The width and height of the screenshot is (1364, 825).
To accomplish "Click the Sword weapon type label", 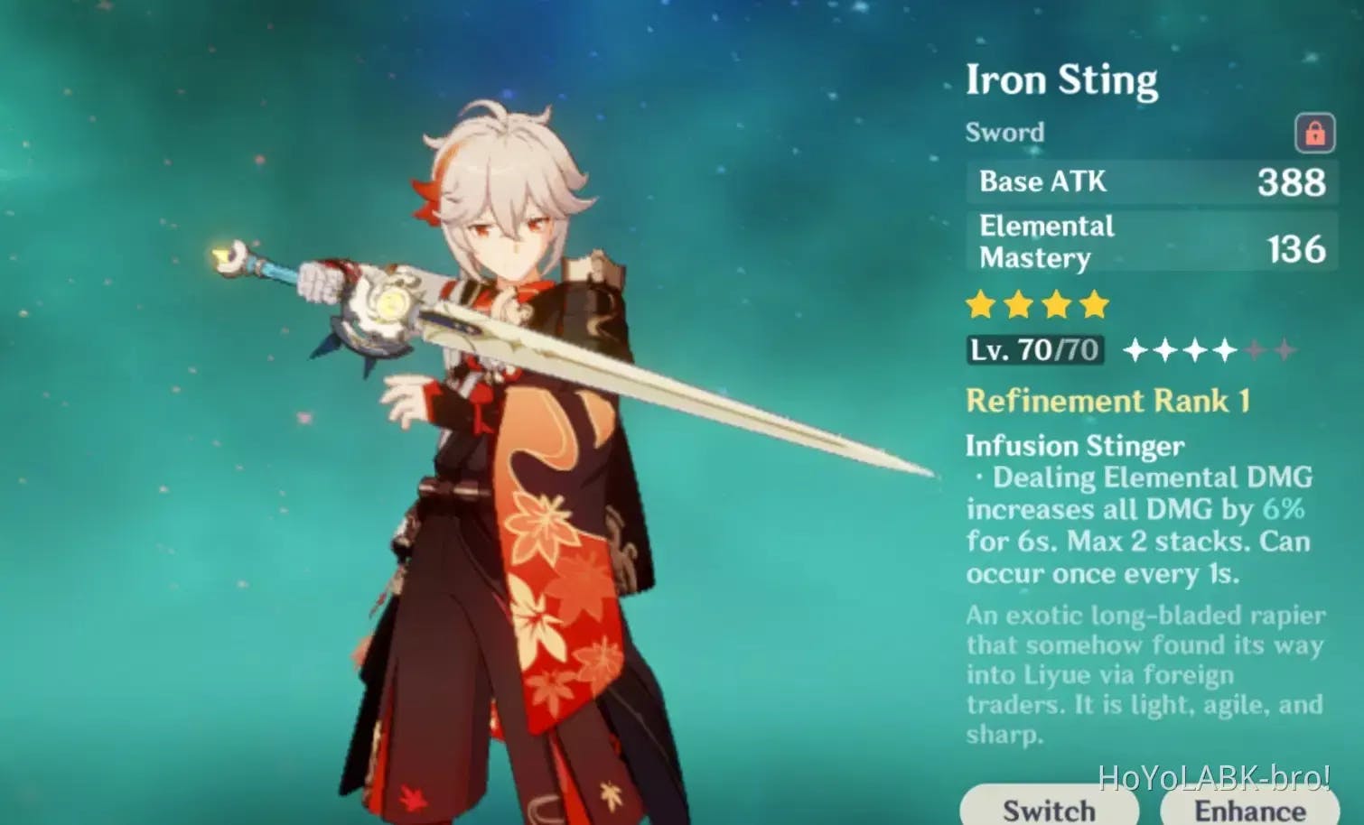I will tap(1004, 133).
